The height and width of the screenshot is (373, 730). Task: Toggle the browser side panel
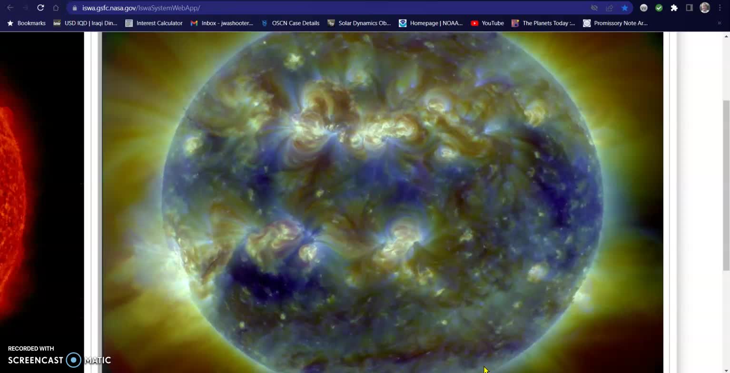coord(689,8)
